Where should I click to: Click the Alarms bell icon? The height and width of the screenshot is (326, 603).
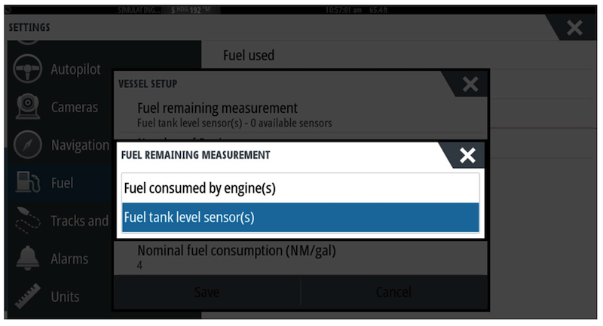pyautogui.click(x=28, y=257)
